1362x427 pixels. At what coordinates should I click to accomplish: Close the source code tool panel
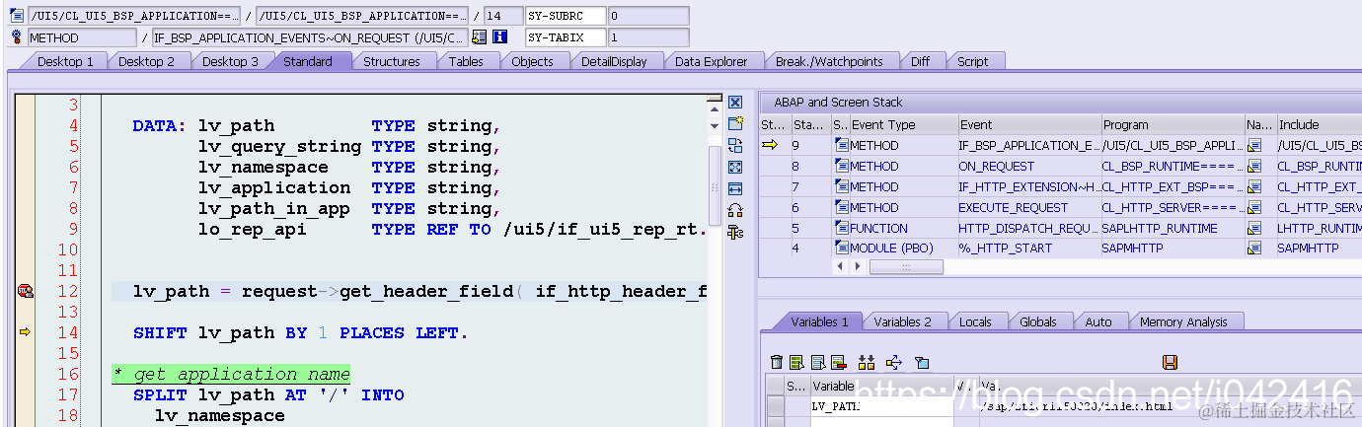click(734, 103)
